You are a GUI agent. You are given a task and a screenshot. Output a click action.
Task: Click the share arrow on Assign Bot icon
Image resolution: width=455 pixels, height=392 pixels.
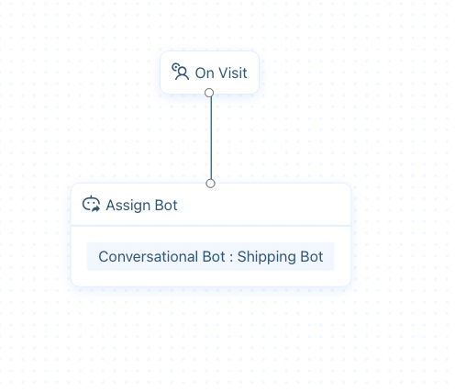click(x=95, y=208)
